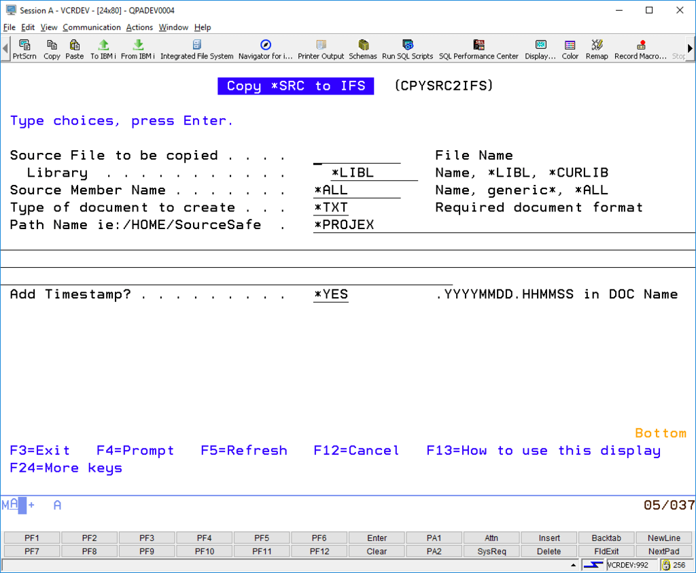Click the session window icon in title bar
The height and width of the screenshot is (573, 696).
(x=11, y=10)
